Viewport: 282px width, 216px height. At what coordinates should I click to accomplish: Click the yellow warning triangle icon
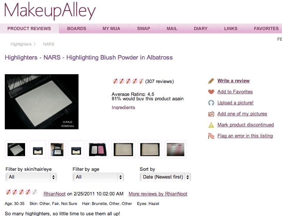(211, 125)
